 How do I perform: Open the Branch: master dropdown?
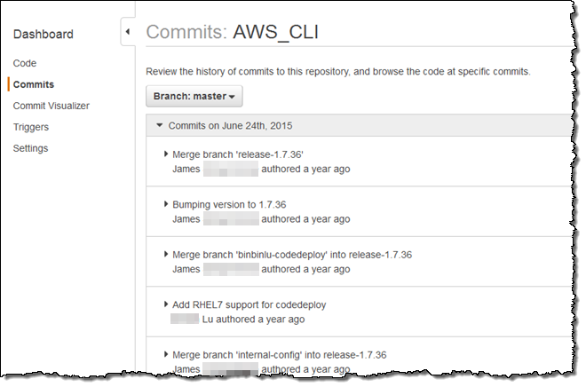194,96
